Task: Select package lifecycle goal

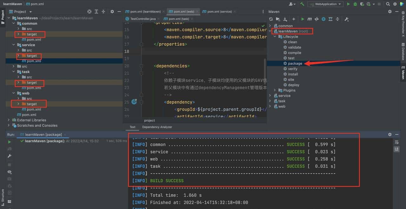Action: click(x=295, y=63)
